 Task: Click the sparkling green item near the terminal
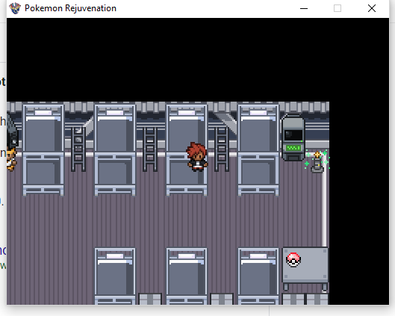pos(317,161)
